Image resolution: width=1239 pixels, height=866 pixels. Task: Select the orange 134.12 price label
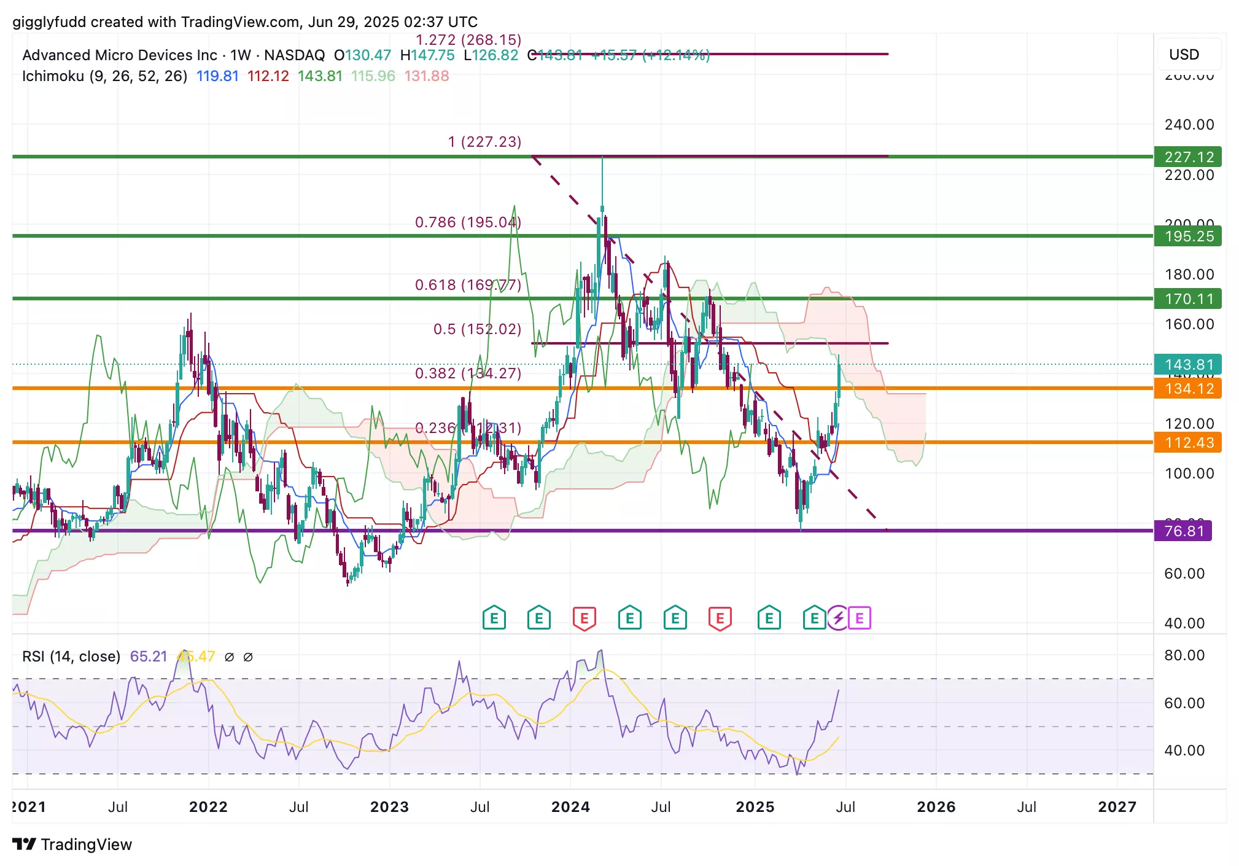point(1187,389)
